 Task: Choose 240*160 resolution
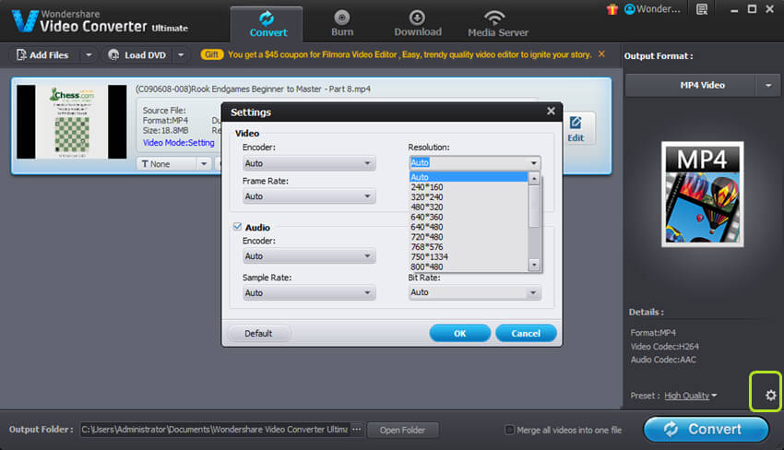point(469,187)
